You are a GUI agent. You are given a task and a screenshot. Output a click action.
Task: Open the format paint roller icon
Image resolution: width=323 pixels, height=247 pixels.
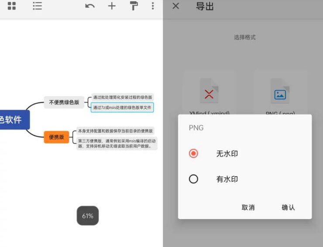pyautogui.click(x=134, y=6)
